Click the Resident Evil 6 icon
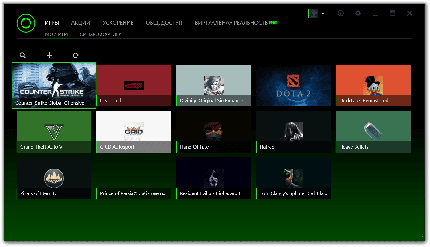This screenshot has height=247, width=430. (213, 178)
